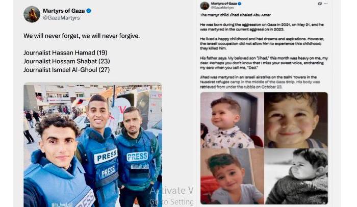This screenshot has width=357, height=207.
Task: Open the black-and-white child photo
Action: (296, 176)
